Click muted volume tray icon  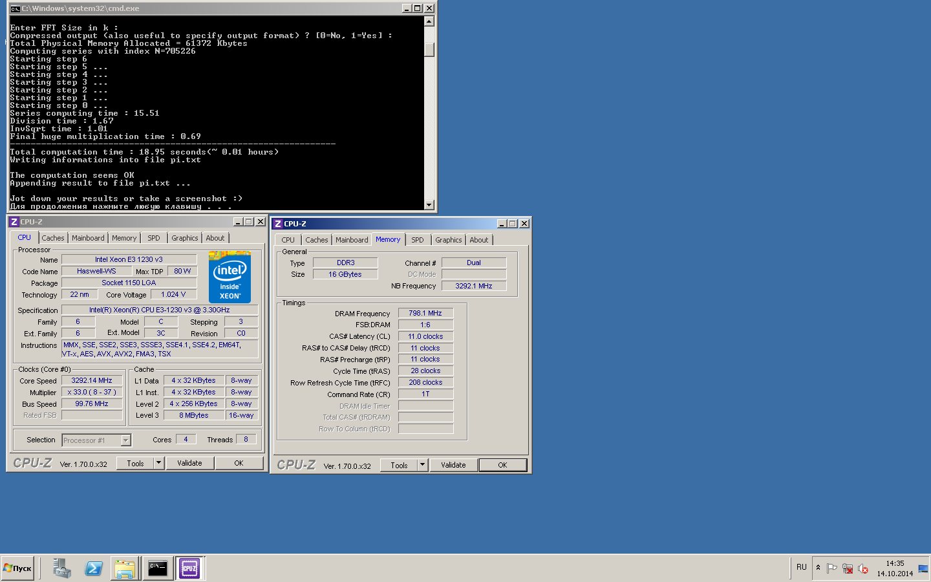[x=862, y=568]
